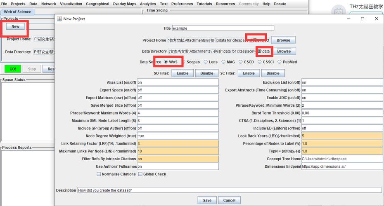Open the Geographical menu
The width and height of the screenshot is (384, 206).
(x=97, y=4)
